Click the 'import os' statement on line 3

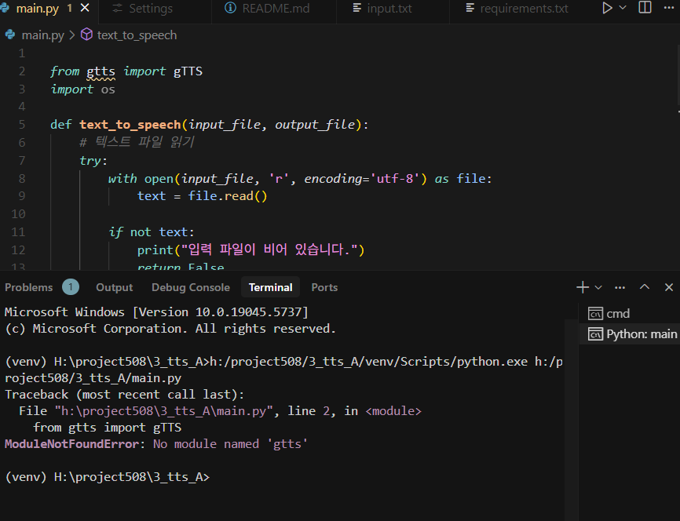click(x=82, y=89)
